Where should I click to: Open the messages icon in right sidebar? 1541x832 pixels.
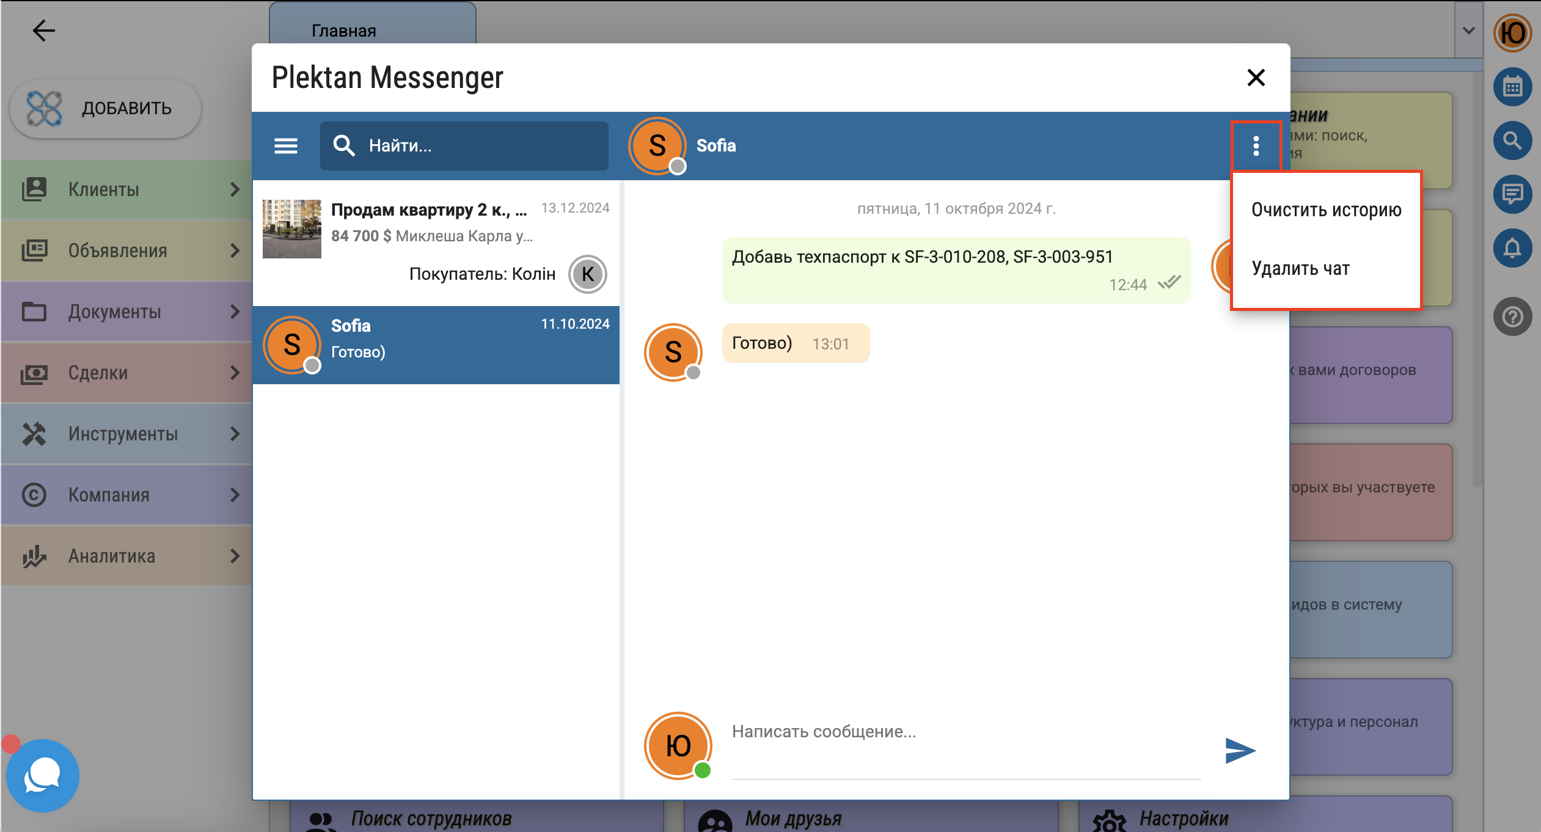click(1512, 194)
